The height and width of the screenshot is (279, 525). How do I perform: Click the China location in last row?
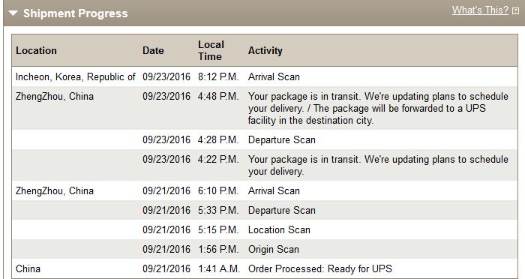(28, 268)
